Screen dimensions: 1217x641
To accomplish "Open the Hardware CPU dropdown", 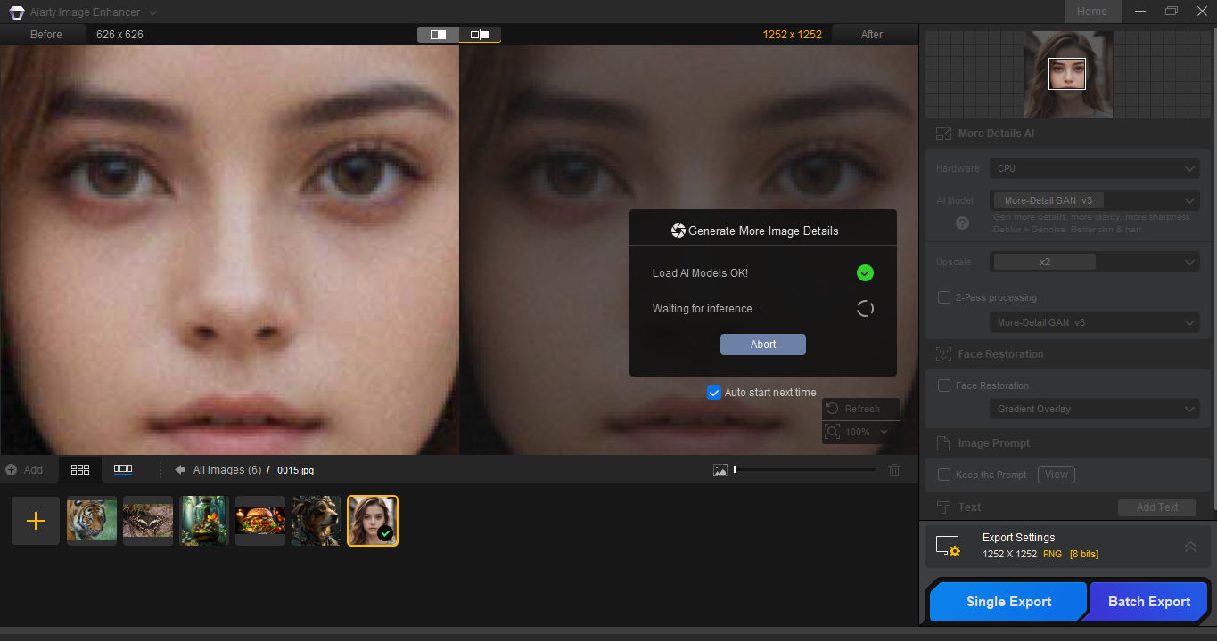I will [x=1094, y=168].
